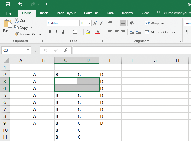This screenshot has height=141, width=191.
Task: Open the Customize Quick Access Toolbar arrow
Action: click(x=46, y=4)
